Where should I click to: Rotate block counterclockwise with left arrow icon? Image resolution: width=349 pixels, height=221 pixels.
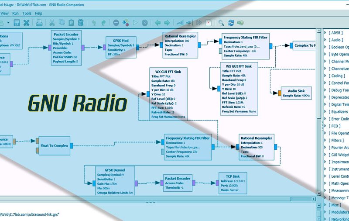157,23
